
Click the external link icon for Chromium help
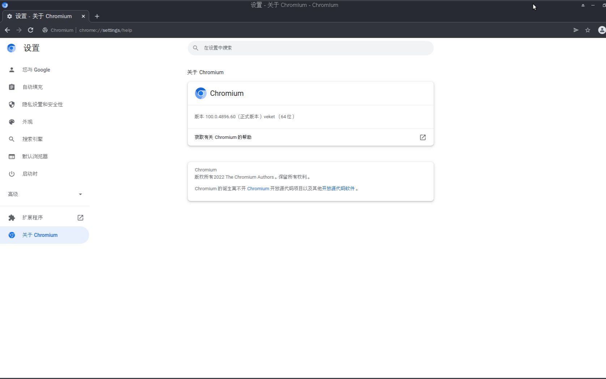423,137
